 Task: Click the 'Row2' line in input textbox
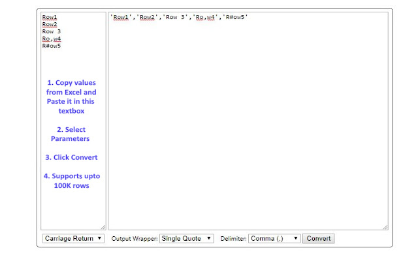click(x=50, y=24)
